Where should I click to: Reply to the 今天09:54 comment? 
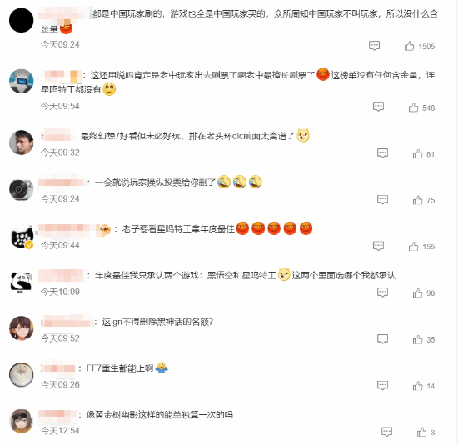point(378,107)
